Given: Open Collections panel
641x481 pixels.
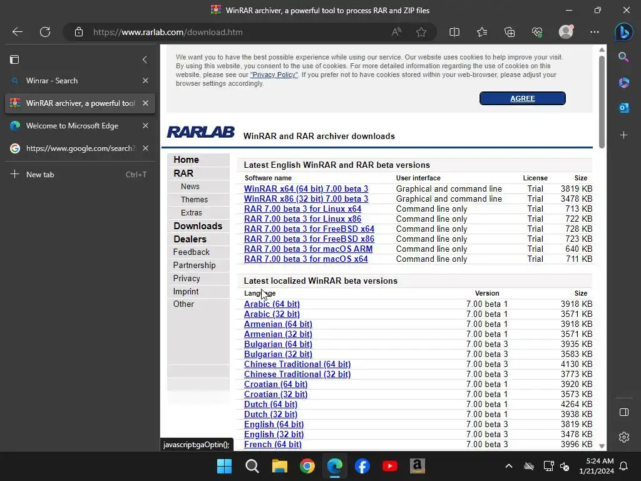Looking at the screenshot, I should [510, 32].
